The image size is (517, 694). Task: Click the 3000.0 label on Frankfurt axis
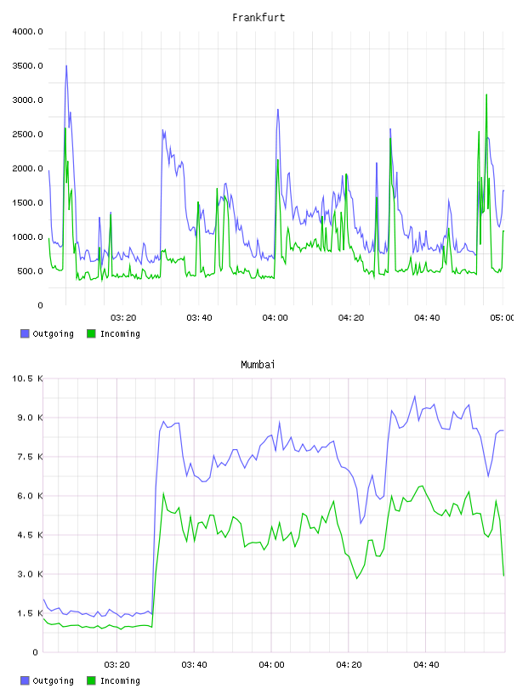coord(27,100)
